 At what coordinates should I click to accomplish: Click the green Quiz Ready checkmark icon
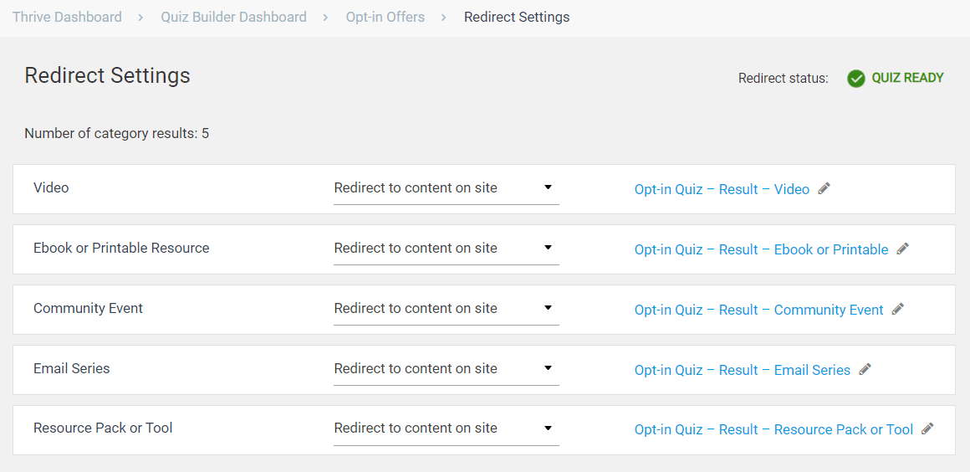tap(855, 79)
